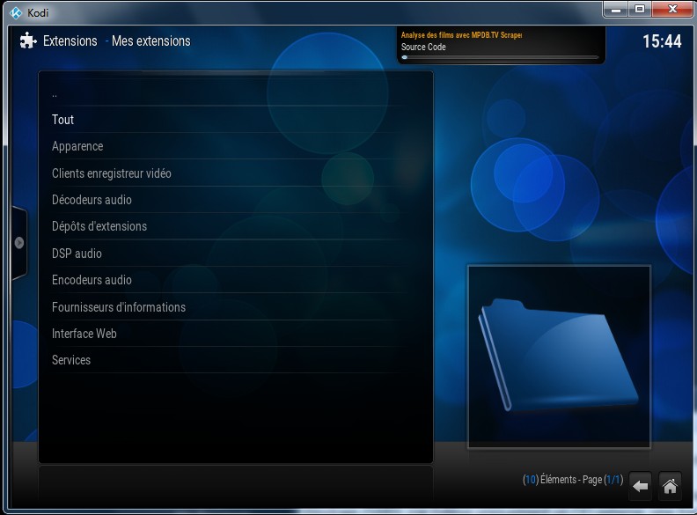The image size is (697, 515).
Task: Maximize the Kodi window
Action: tap(639, 9)
